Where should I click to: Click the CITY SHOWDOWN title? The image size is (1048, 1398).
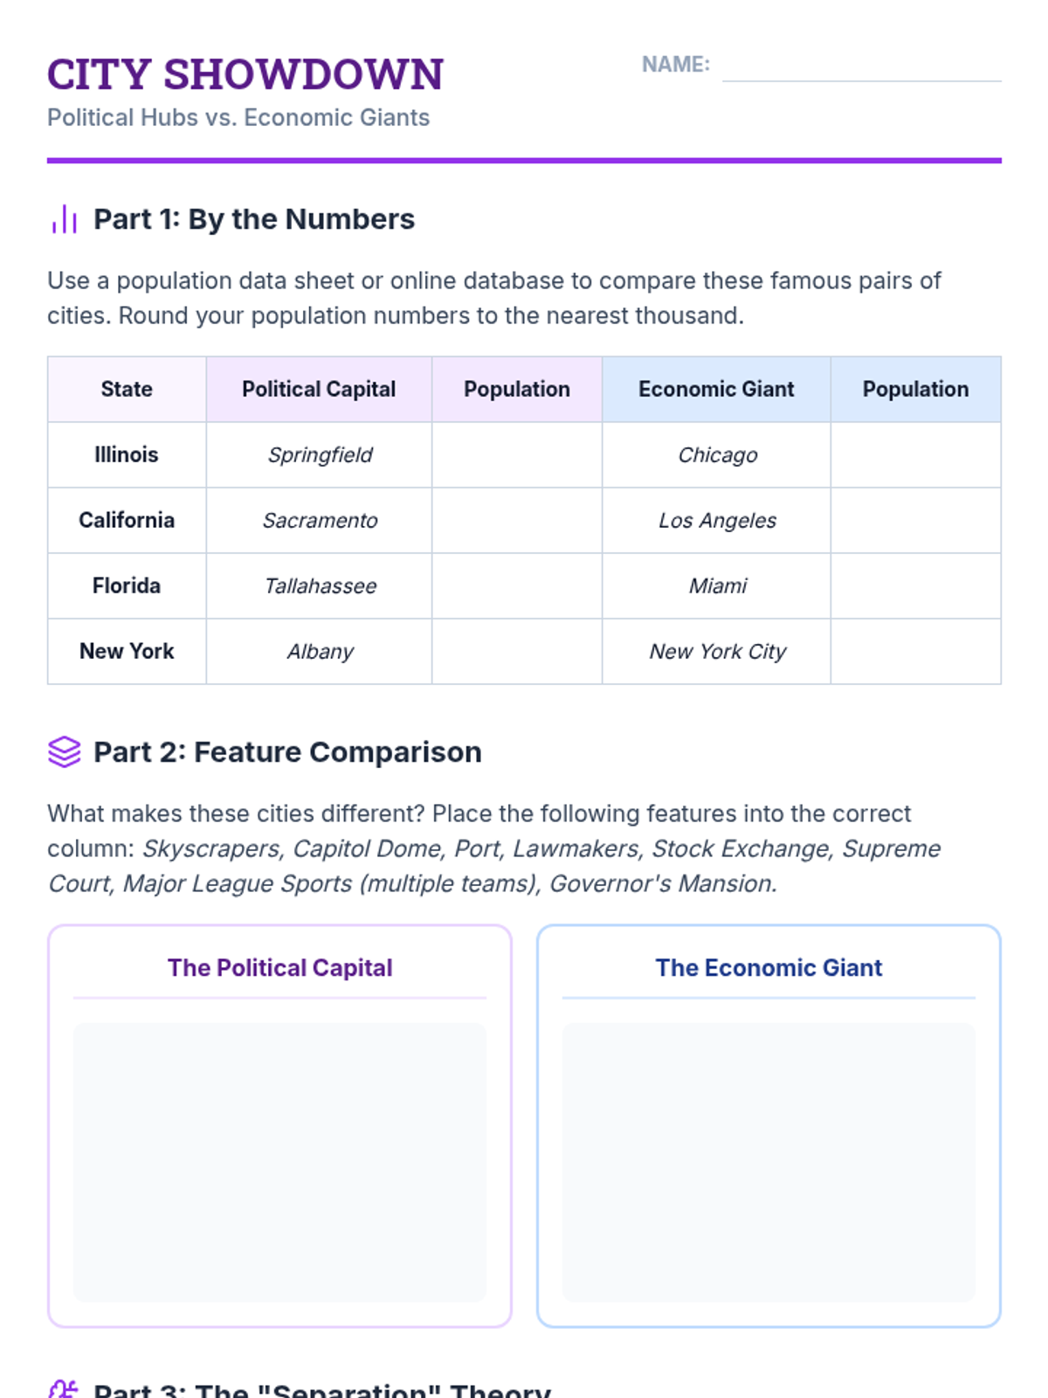coord(245,74)
